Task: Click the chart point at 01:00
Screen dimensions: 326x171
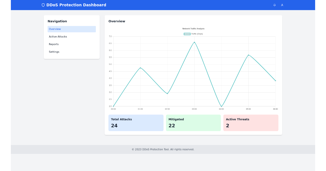Action: click(x=140, y=68)
